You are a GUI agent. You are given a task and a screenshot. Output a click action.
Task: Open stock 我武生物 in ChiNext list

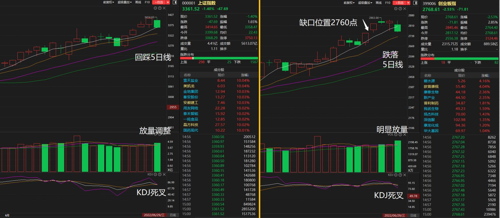(431, 109)
